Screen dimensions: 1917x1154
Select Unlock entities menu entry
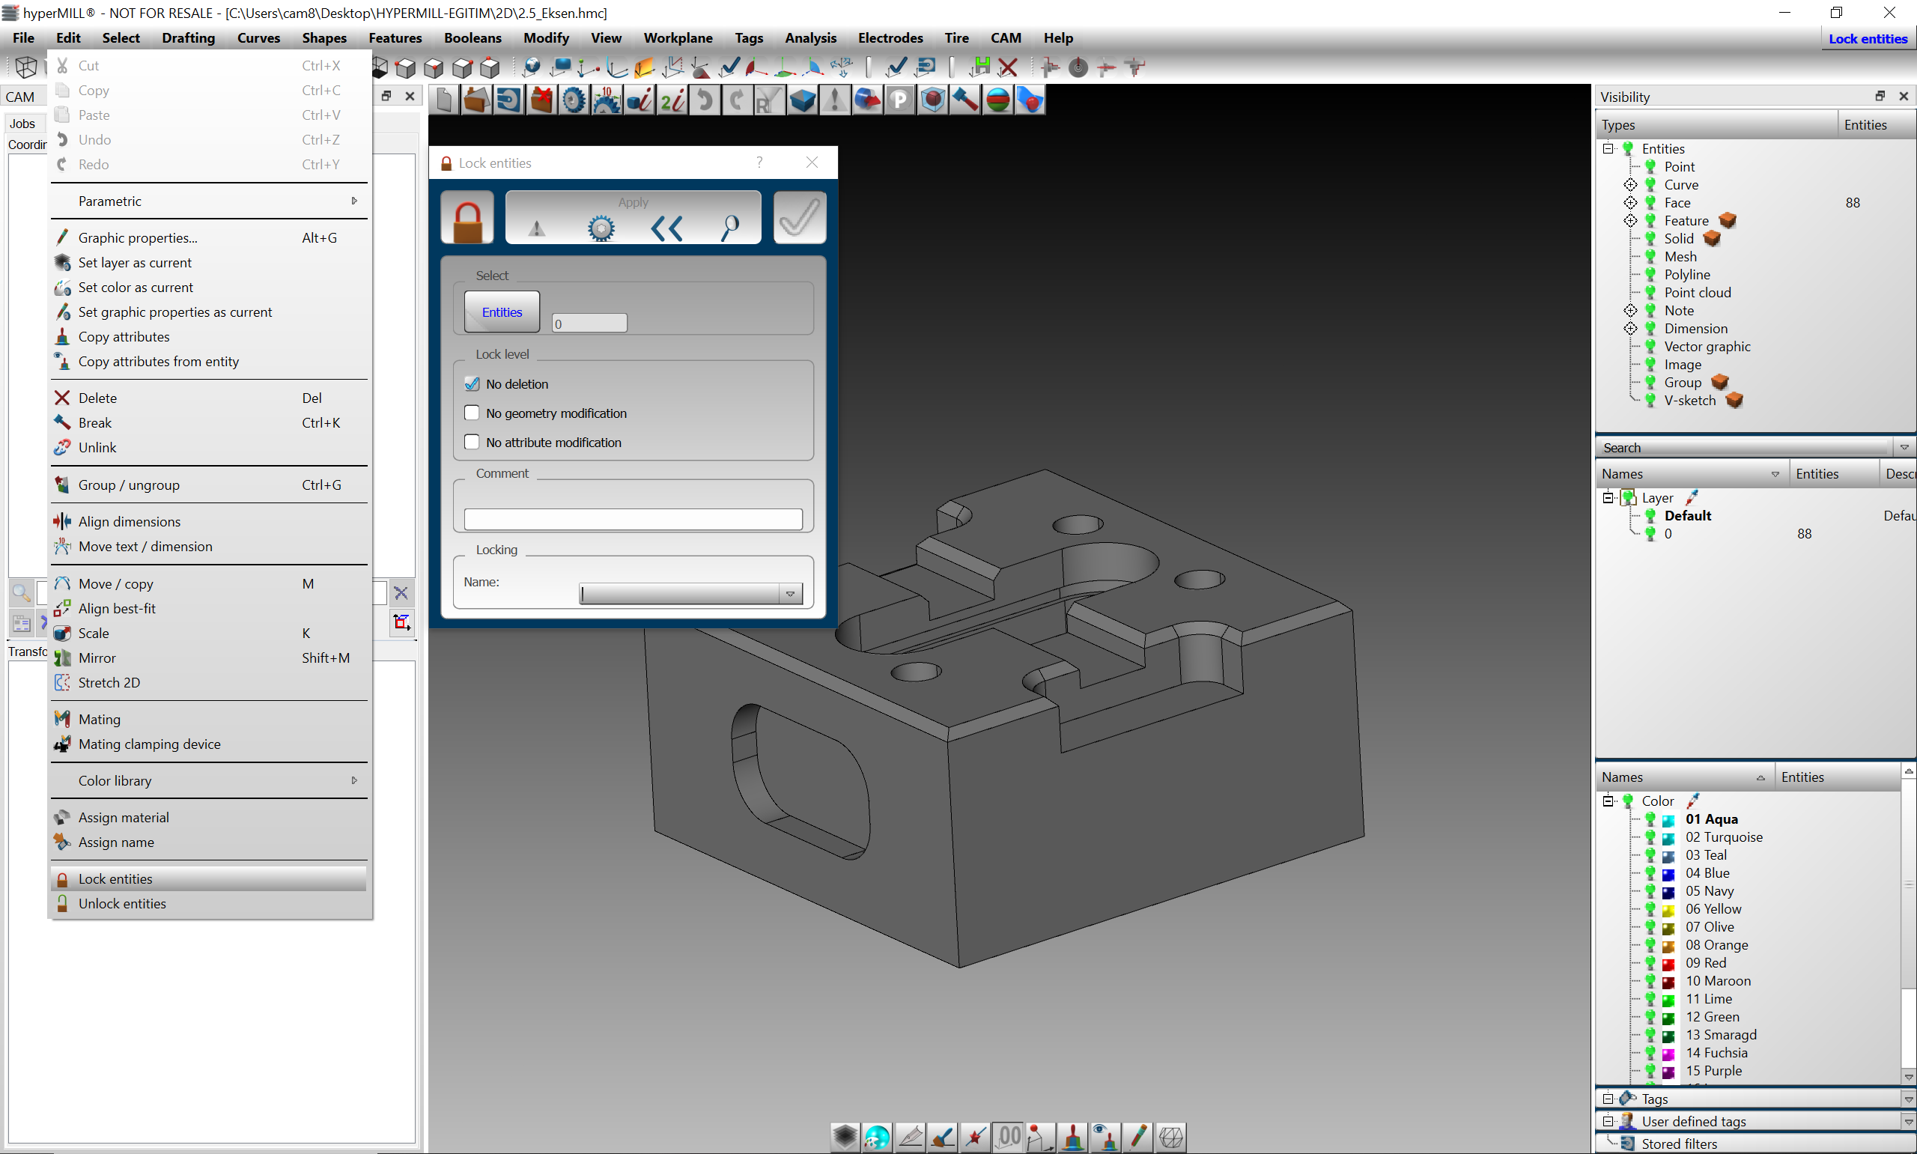click(122, 903)
